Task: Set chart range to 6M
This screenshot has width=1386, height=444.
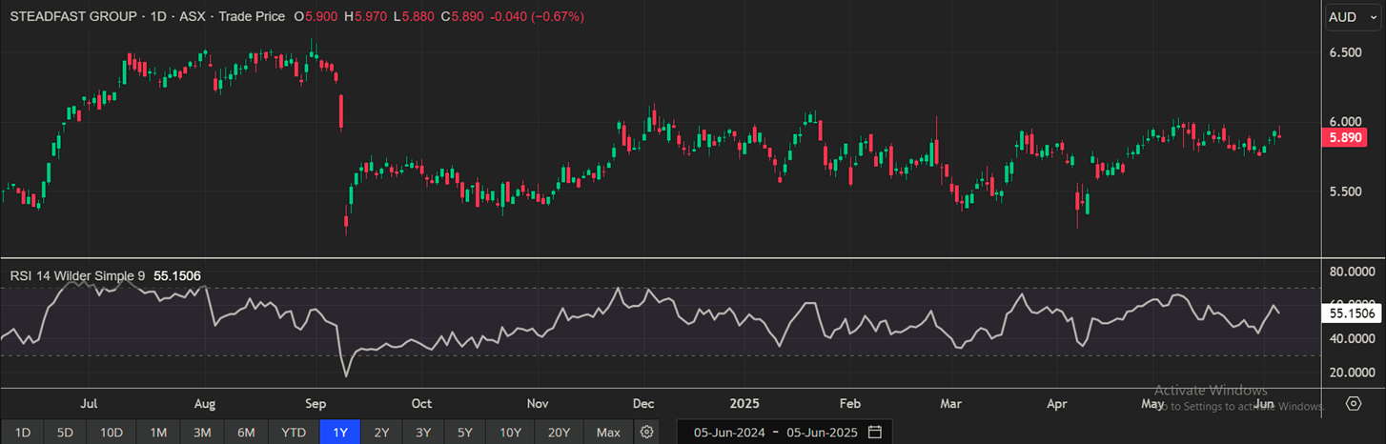Action: pyautogui.click(x=246, y=433)
